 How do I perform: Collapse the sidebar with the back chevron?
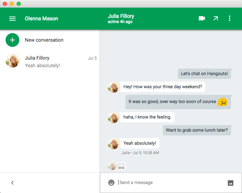coord(12,183)
